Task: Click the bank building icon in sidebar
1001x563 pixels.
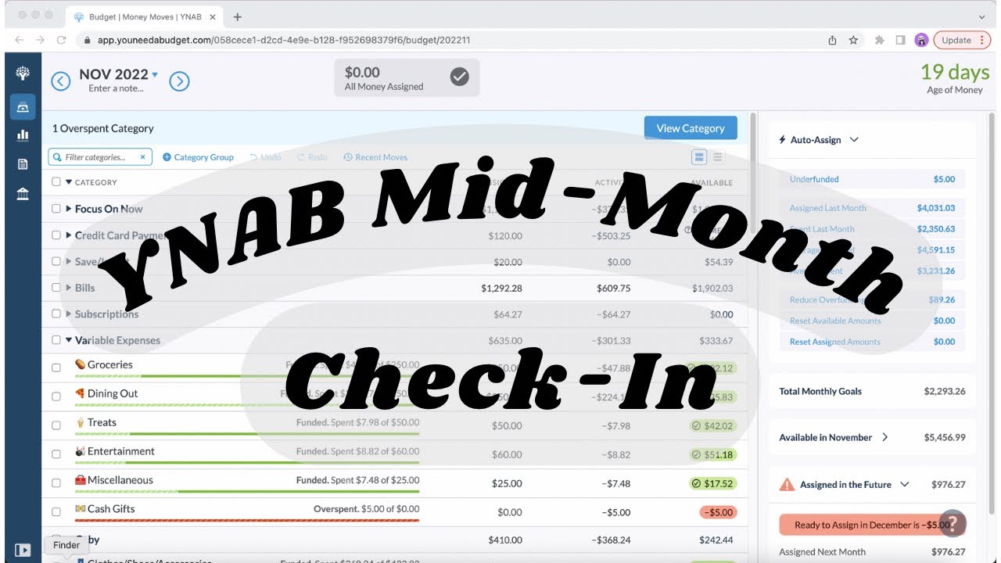Action: pos(23,194)
